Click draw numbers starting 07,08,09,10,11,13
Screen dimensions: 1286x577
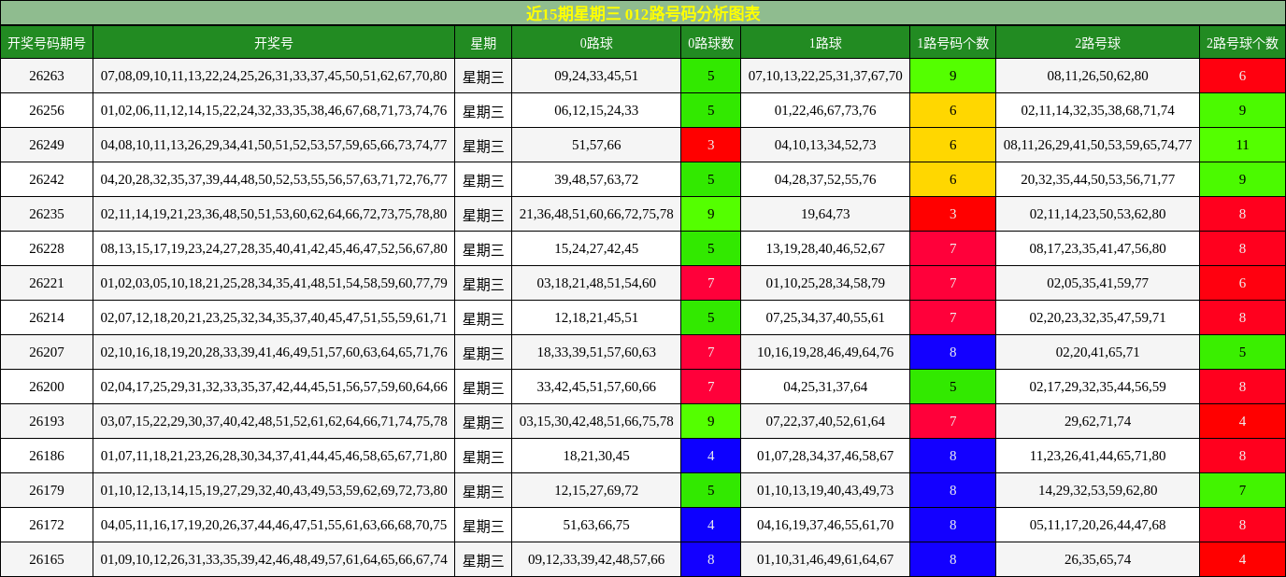(274, 76)
